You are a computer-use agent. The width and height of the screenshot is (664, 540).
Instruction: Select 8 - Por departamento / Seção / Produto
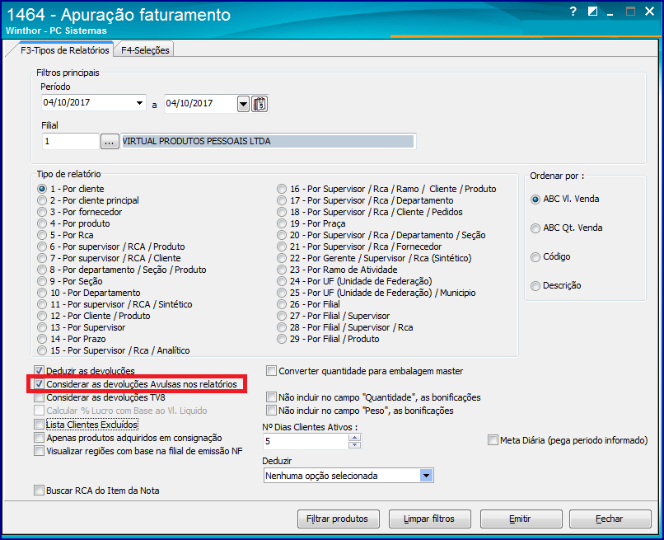(x=42, y=270)
